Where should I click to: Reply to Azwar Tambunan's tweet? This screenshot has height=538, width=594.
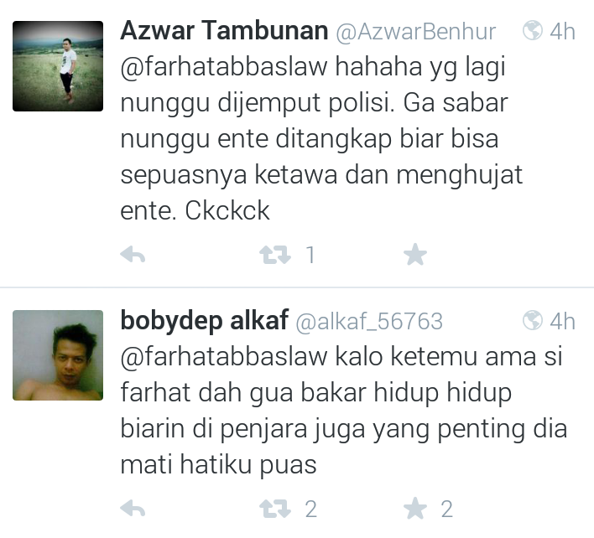[x=133, y=254]
